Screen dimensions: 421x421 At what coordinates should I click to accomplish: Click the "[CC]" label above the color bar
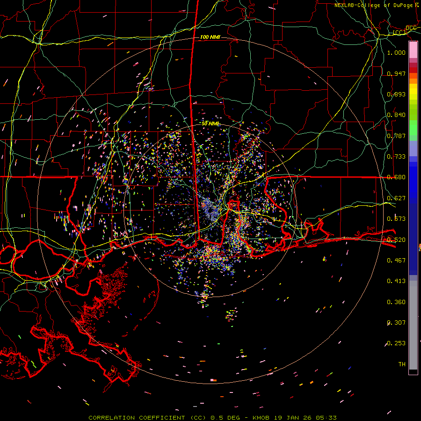[x=399, y=33]
